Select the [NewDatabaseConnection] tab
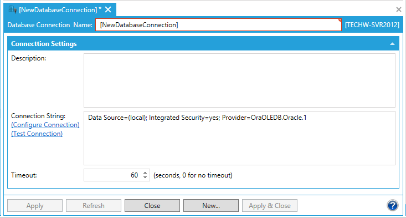 (x=60, y=10)
